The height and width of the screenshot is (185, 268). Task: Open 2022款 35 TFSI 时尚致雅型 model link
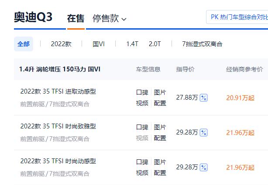click(x=58, y=126)
